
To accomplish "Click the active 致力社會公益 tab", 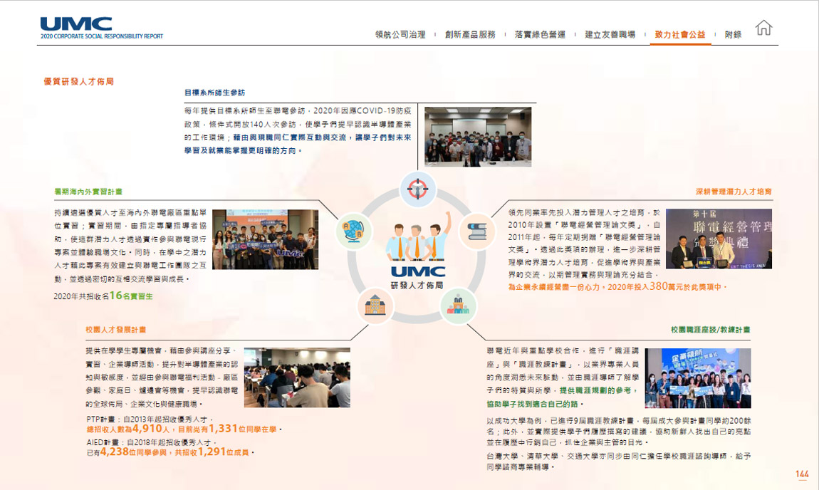I will (x=680, y=34).
